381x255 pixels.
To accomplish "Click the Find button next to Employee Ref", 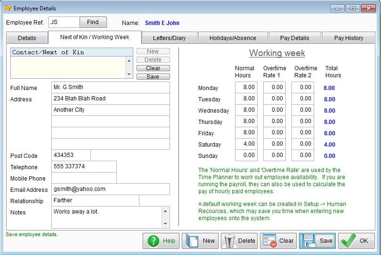I will click(93, 22).
